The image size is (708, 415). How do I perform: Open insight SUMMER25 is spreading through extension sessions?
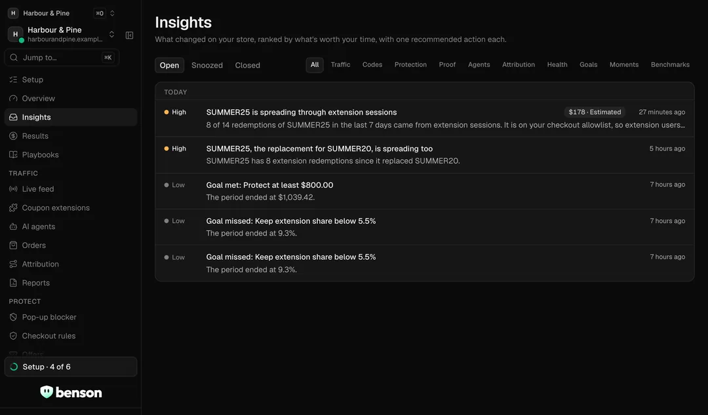tap(424, 118)
